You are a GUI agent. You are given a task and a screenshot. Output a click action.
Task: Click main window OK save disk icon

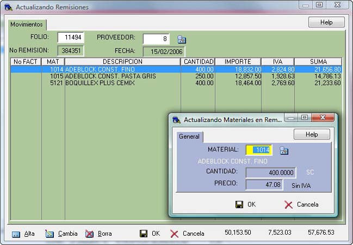[144, 234]
